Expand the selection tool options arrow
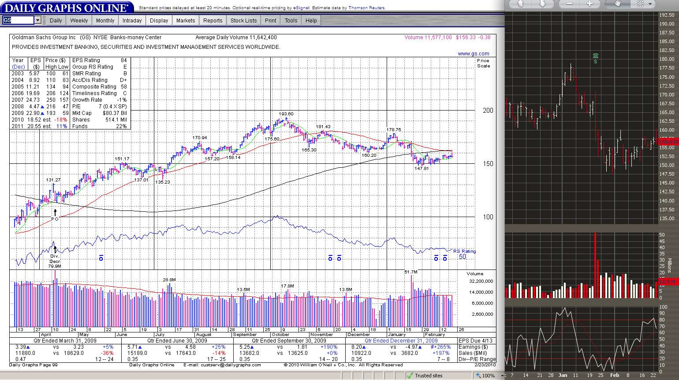 (650, 4)
